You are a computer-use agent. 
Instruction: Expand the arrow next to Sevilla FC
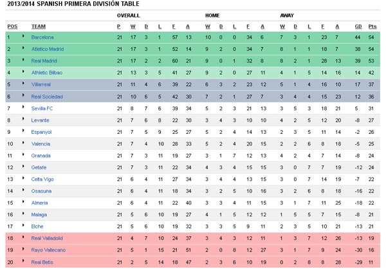tap(23, 107)
